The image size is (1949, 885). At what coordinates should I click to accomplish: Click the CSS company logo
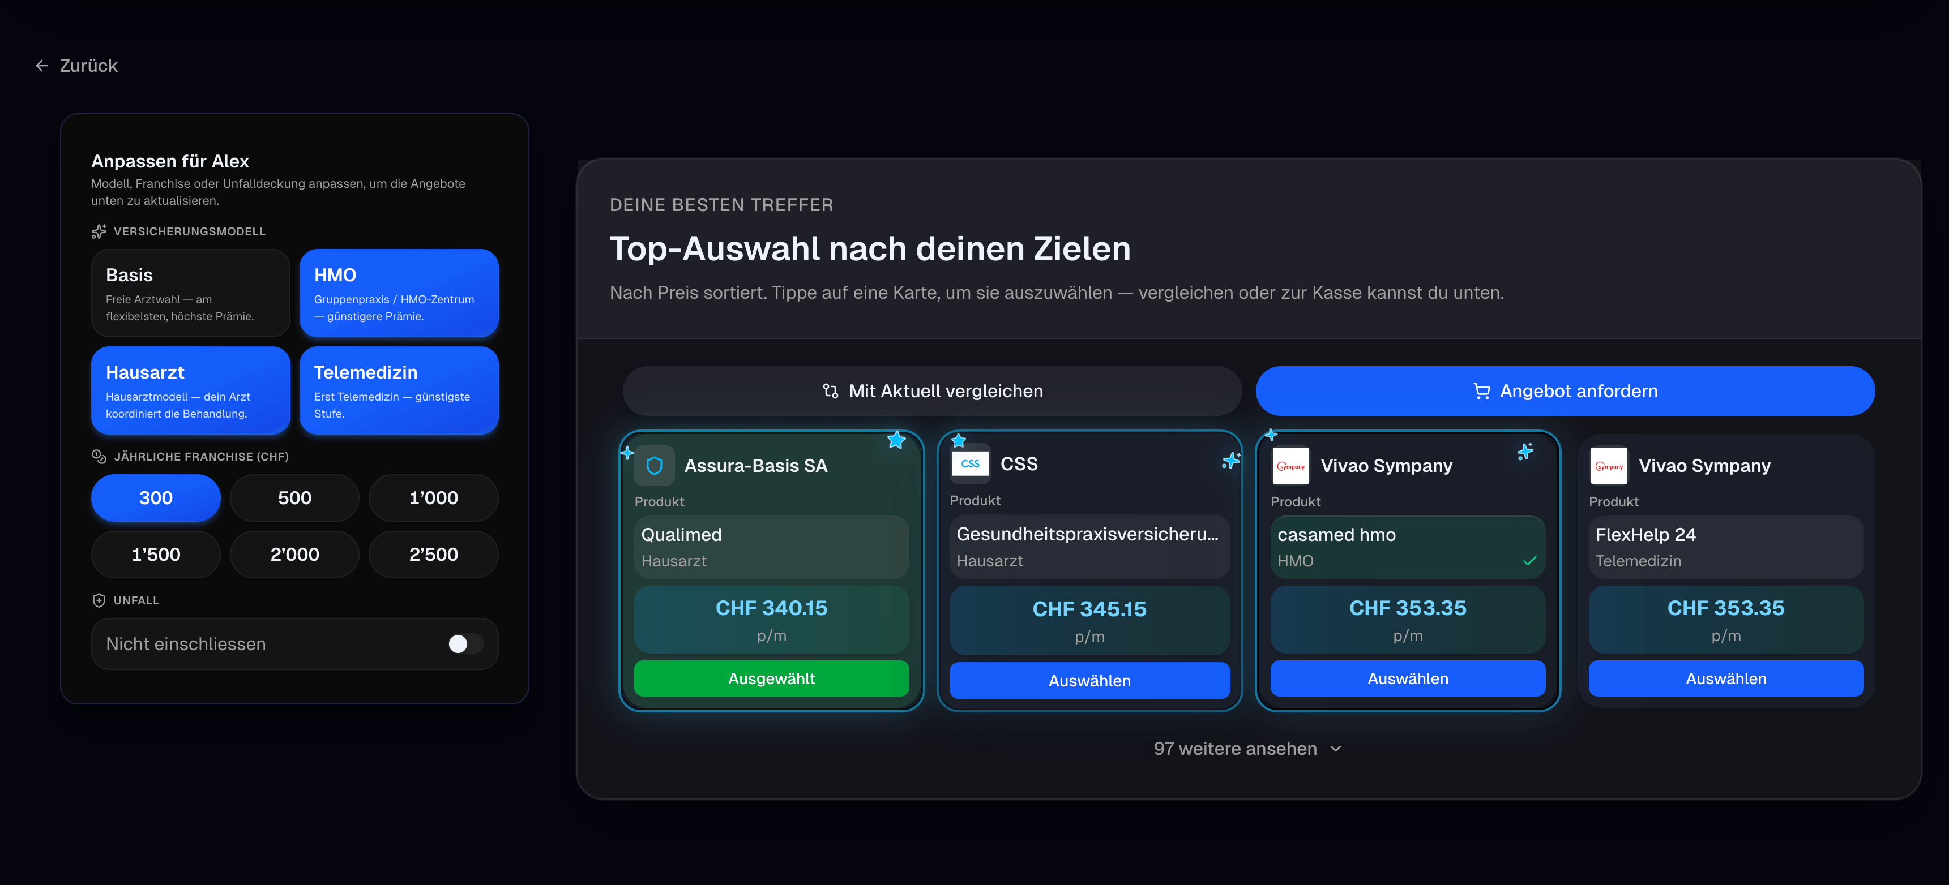click(x=970, y=463)
